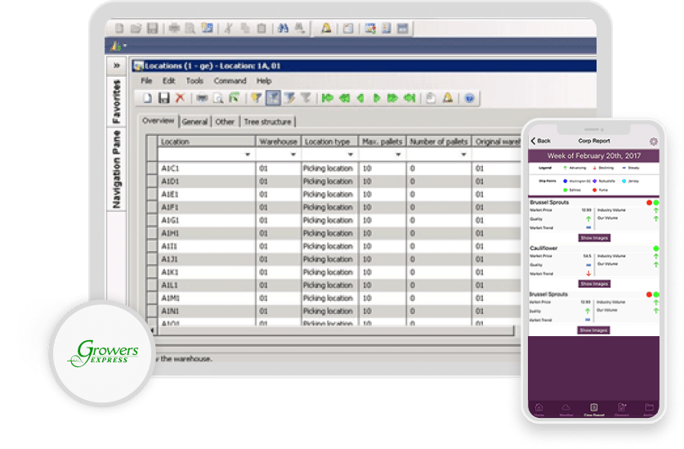Click the Save icon in Locations toolbar
This screenshot has height=449, width=684.
pyautogui.click(x=163, y=98)
